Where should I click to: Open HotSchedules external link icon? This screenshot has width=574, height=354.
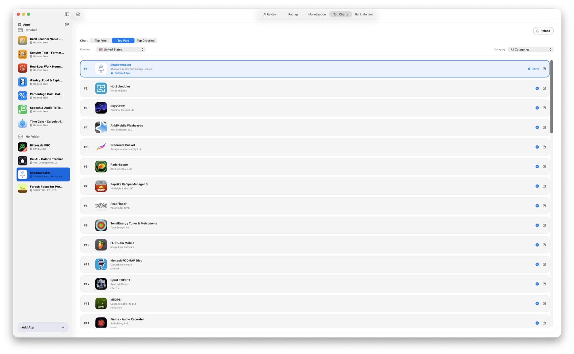544,88
